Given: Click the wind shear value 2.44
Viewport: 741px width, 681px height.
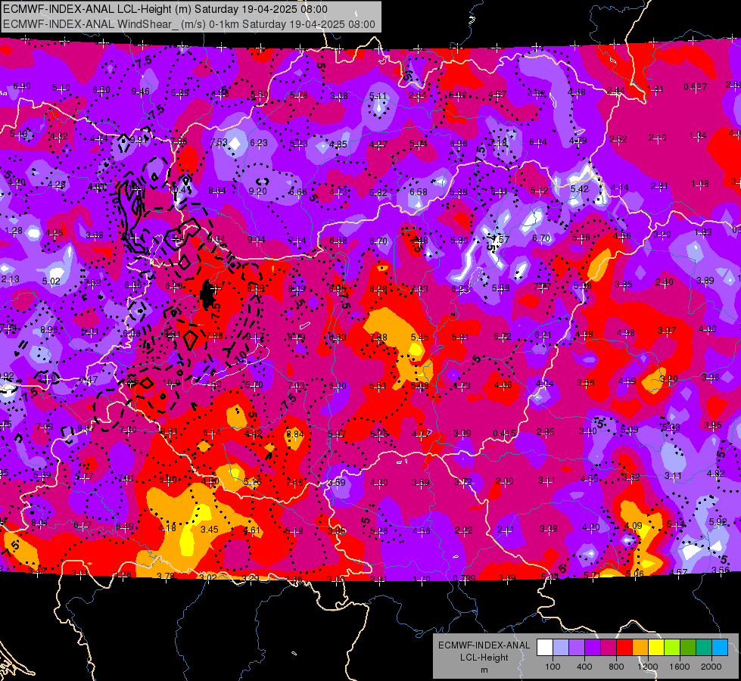Looking at the screenshot, I should tap(616, 90).
